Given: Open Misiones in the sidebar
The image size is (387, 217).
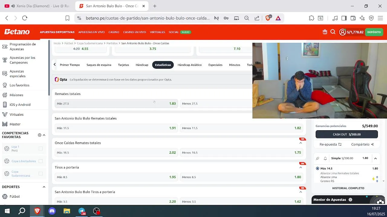Looking at the screenshot, I should point(16,95).
